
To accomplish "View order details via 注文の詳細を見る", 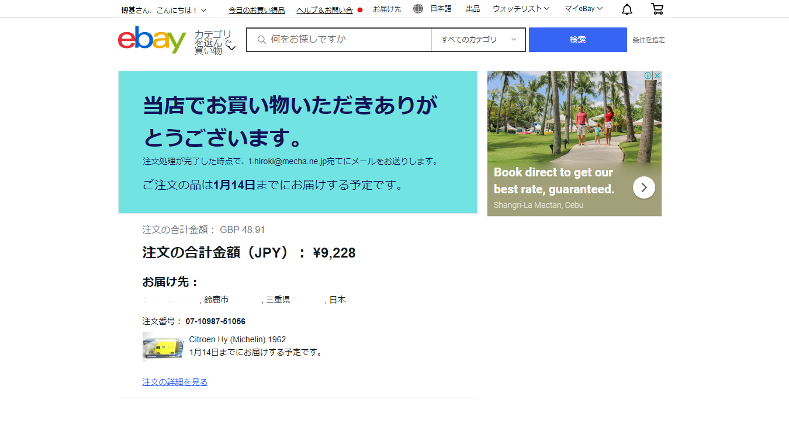I will point(175,382).
